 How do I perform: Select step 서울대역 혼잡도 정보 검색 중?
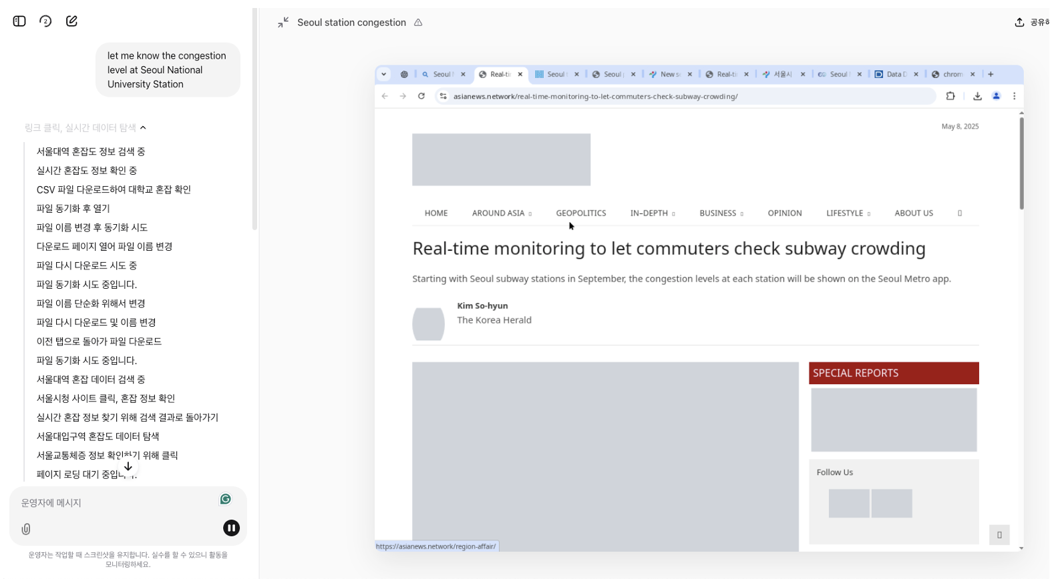pos(91,152)
